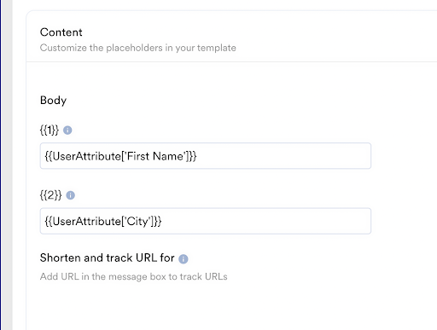Click the {{1}} placeholder label

click(50, 130)
